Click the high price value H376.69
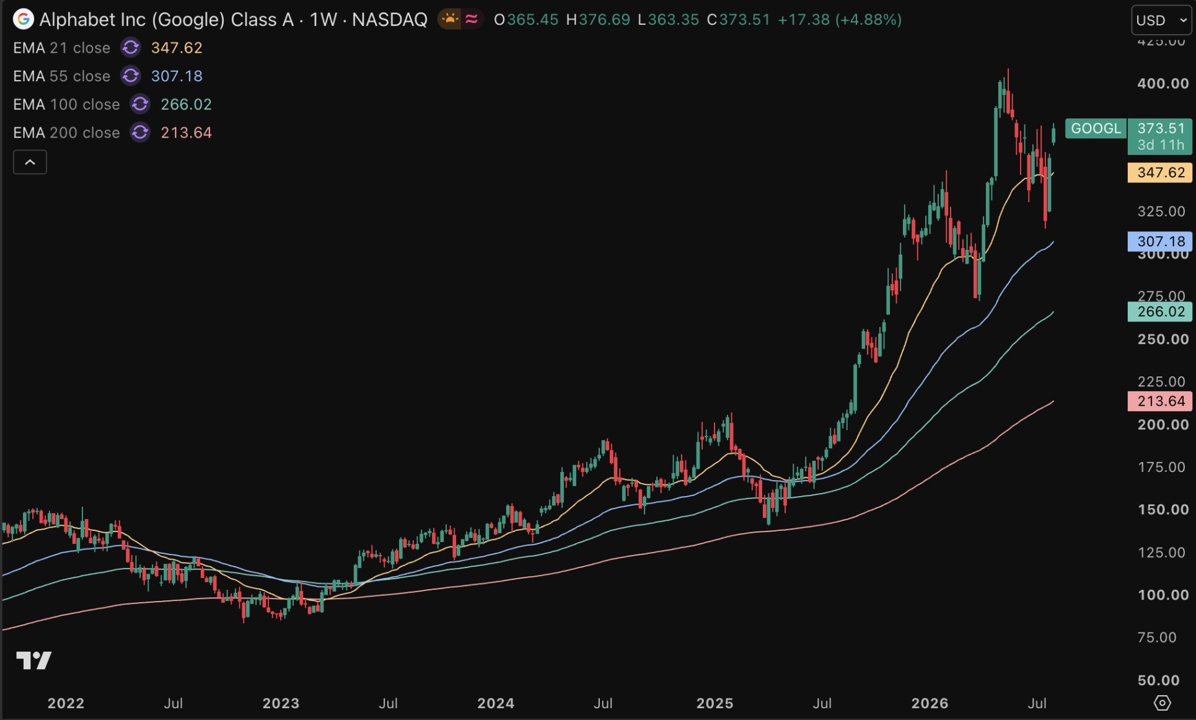Screen dimensions: 1196x720 point(598,20)
